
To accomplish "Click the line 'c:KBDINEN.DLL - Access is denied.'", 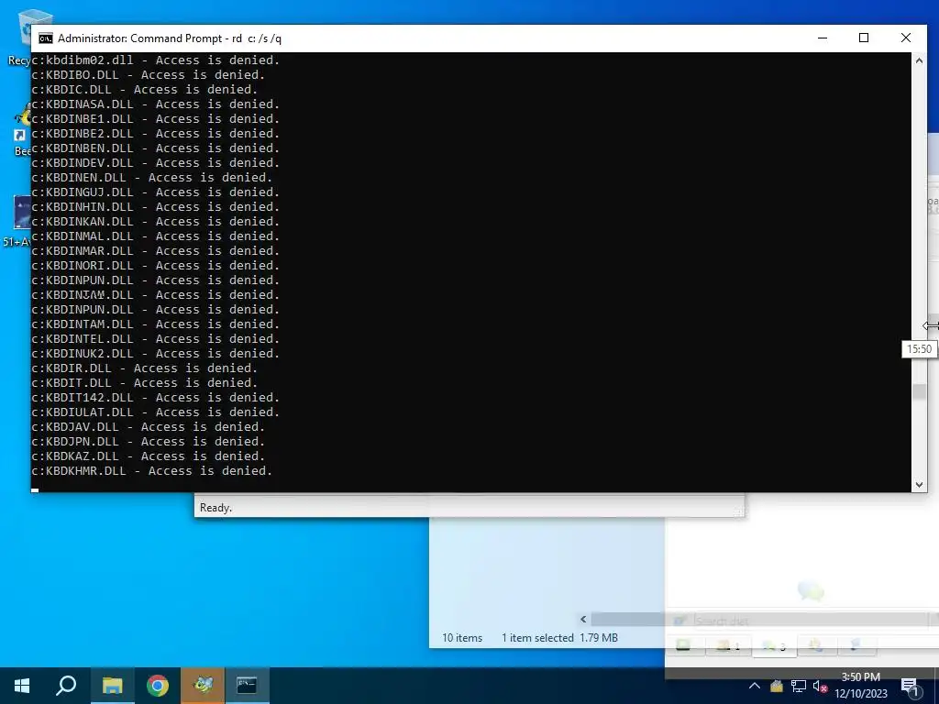I will click(x=152, y=177).
